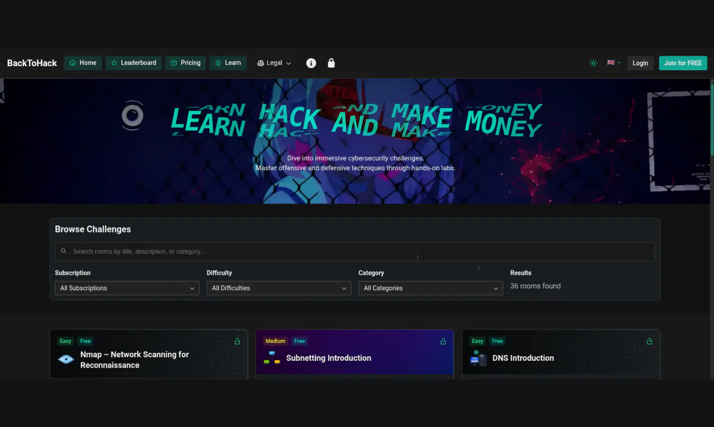Screen dimensions: 714x427
Task: Go to the Home page
Action: pos(83,63)
